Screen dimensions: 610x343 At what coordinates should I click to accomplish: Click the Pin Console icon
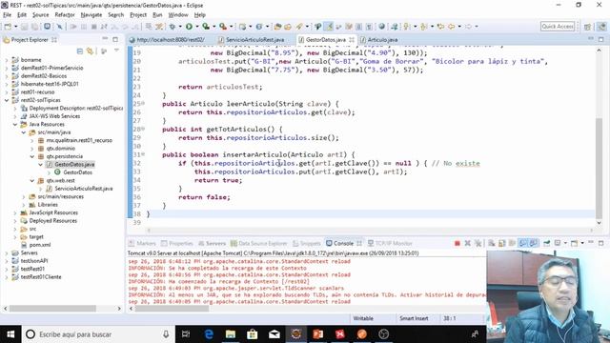(547, 244)
